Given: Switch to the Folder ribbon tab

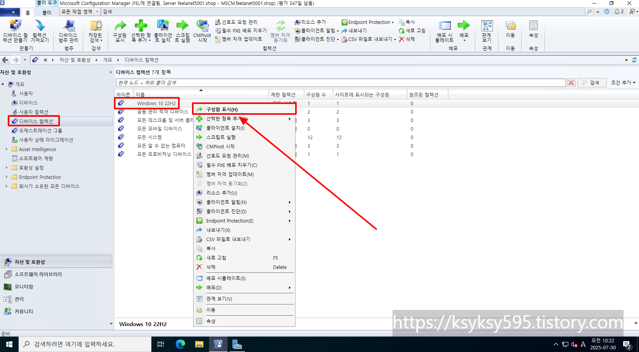Looking at the screenshot, I should (47, 12).
